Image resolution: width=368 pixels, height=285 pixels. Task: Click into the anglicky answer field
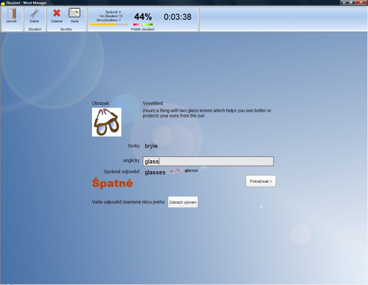tap(208, 161)
